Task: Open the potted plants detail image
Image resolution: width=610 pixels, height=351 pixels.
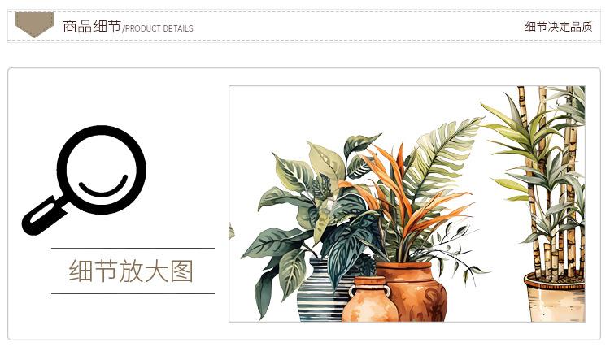Action: click(x=407, y=204)
